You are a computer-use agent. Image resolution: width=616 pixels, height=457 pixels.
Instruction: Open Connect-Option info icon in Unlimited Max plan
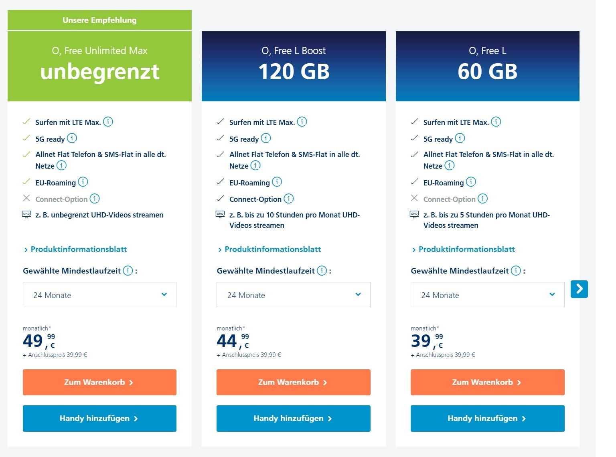(x=95, y=198)
